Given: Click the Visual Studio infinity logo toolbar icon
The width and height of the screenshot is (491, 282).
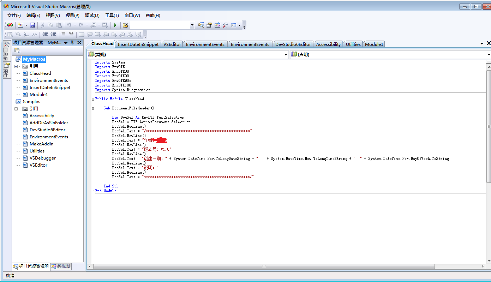Looking at the screenshot, I should click(x=10, y=25).
